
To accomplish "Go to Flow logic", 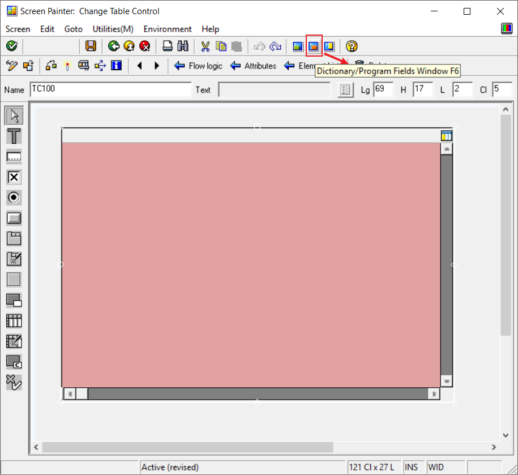I will (x=198, y=66).
